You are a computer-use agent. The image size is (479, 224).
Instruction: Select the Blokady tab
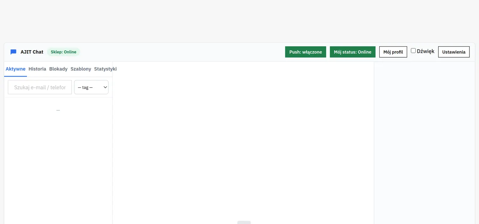point(58,69)
